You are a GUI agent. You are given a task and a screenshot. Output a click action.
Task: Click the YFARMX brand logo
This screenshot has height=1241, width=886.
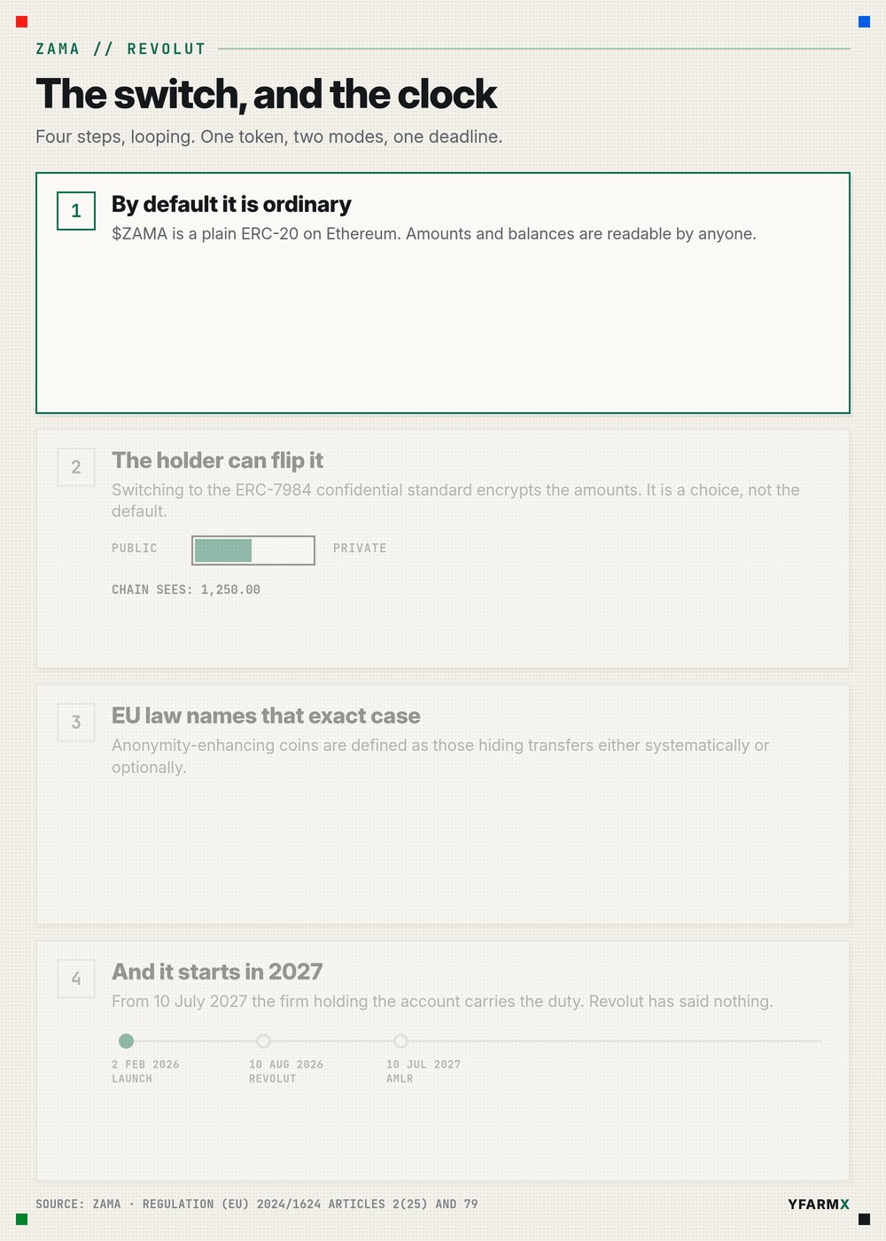tap(819, 1204)
